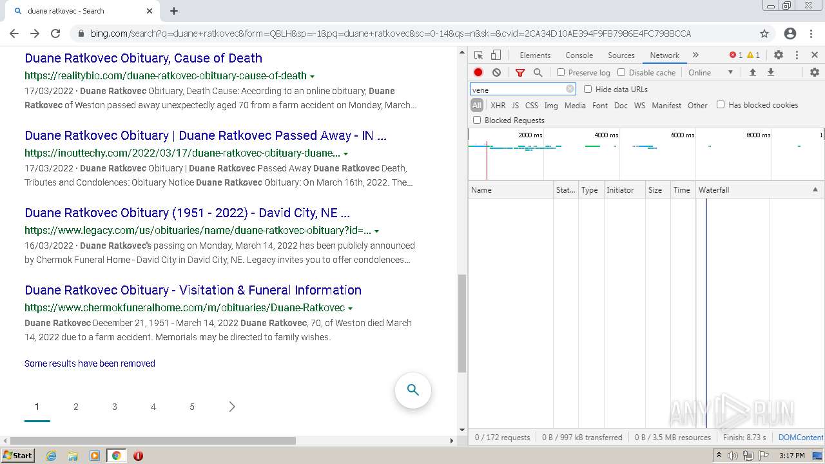The height and width of the screenshot is (464, 825).
Task: Filter requests by XHR type
Action: 498,105
